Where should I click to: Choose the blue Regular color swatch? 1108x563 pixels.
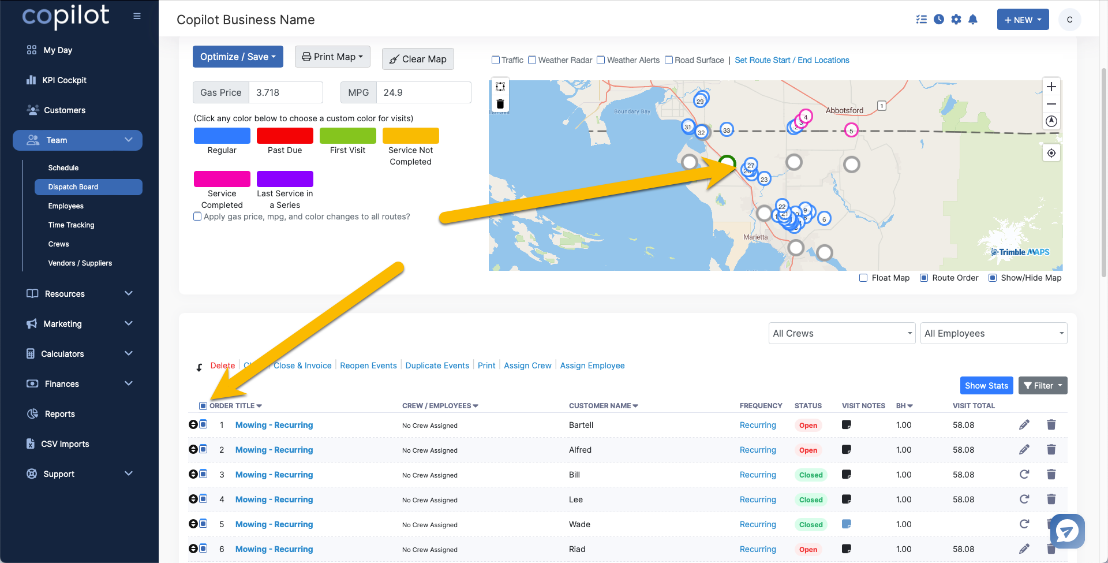coord(222,136)
